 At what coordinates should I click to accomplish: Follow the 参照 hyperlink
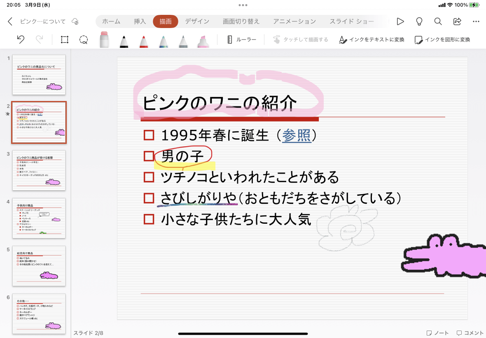(x=296, y=135)
